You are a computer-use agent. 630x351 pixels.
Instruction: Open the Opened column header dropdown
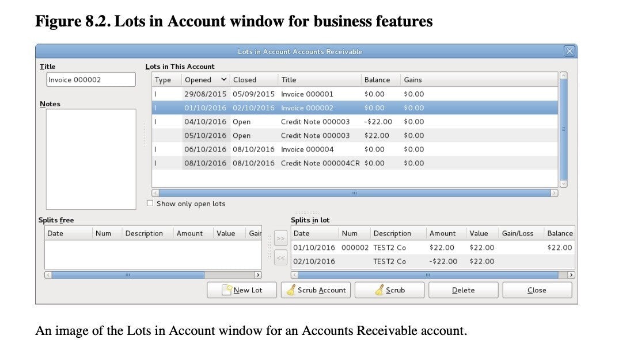pyautogui.click(x=225, y=79)
